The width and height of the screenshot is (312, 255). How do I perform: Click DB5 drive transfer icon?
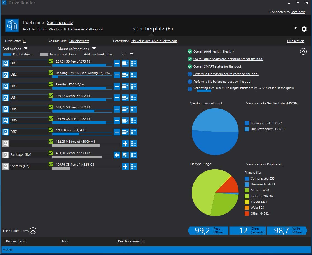coord(125,109)
